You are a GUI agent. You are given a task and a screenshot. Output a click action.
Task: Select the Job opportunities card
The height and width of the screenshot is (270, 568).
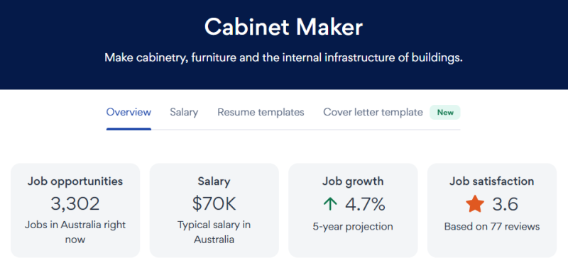75,210
